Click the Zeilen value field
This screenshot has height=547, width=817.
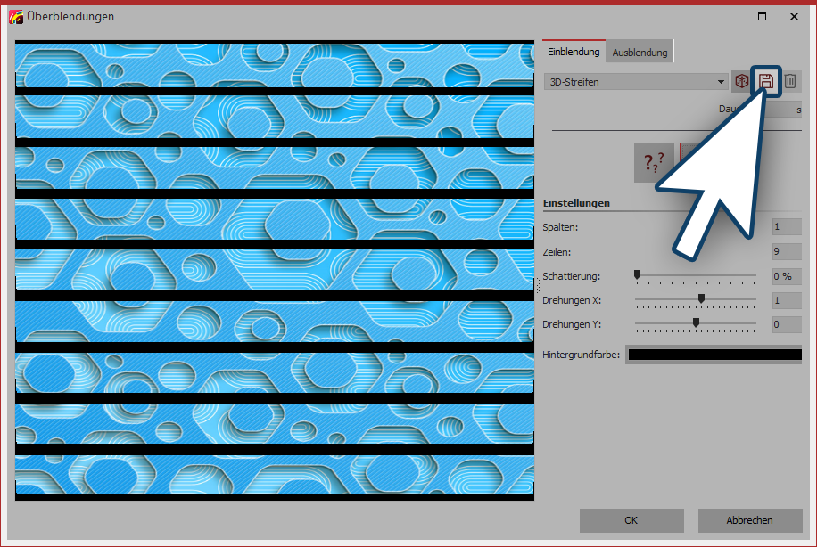click(x=787, y=251)
